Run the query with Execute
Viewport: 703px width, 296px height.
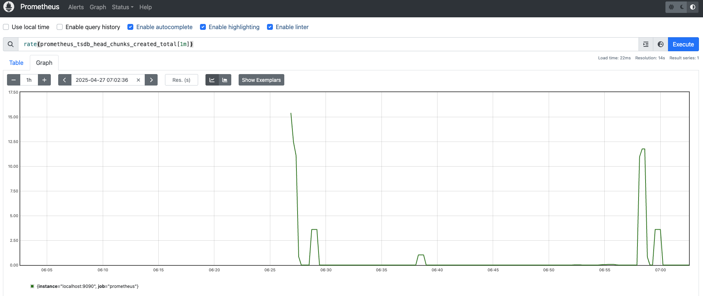click(x=683, y=44)
